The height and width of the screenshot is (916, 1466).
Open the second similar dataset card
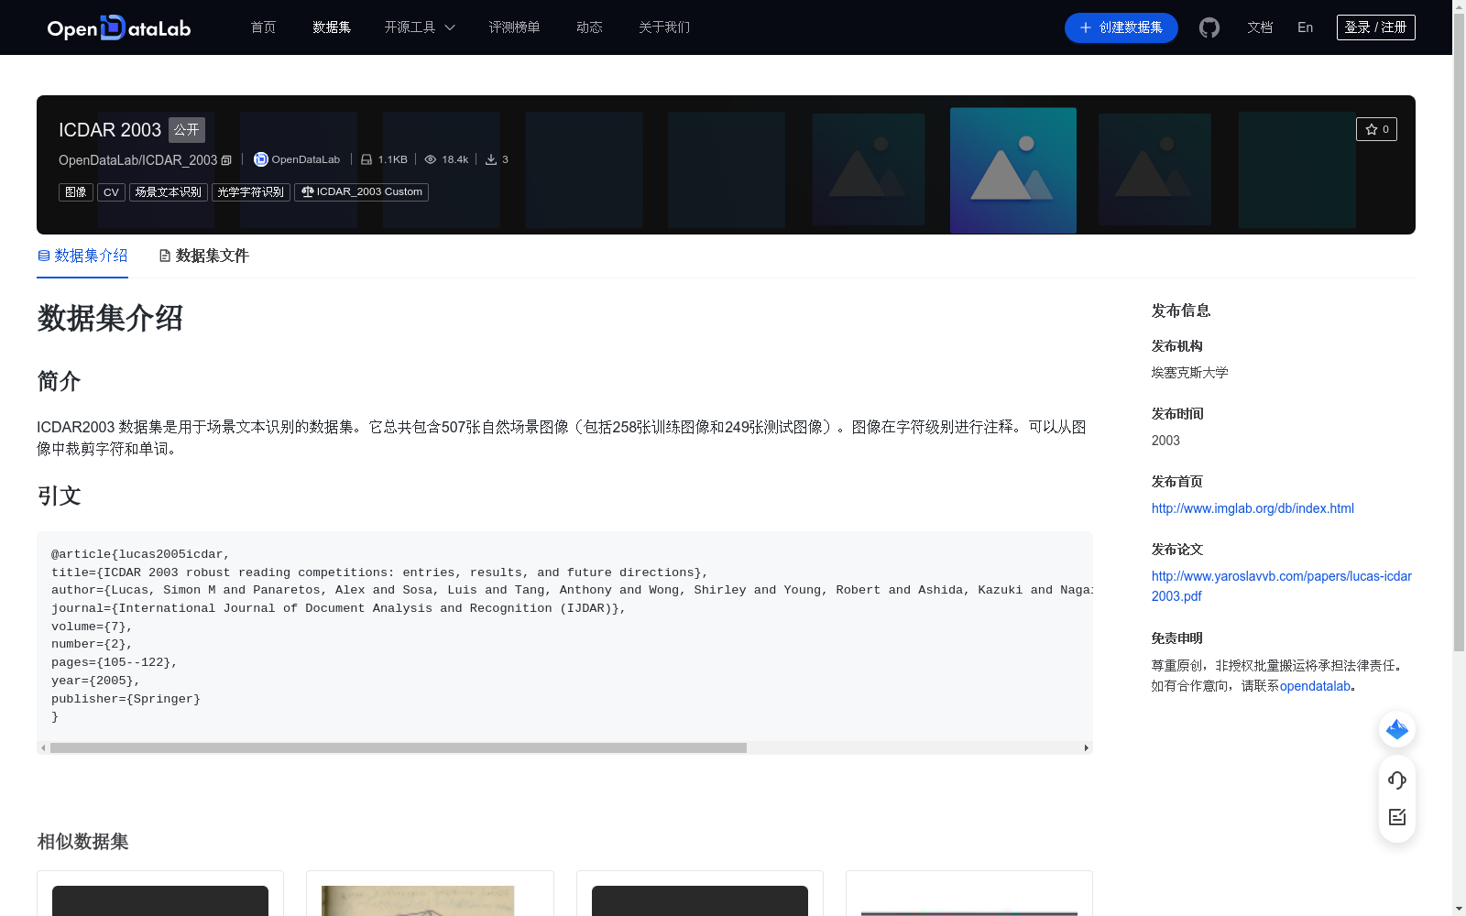click(x=430, y=893)
